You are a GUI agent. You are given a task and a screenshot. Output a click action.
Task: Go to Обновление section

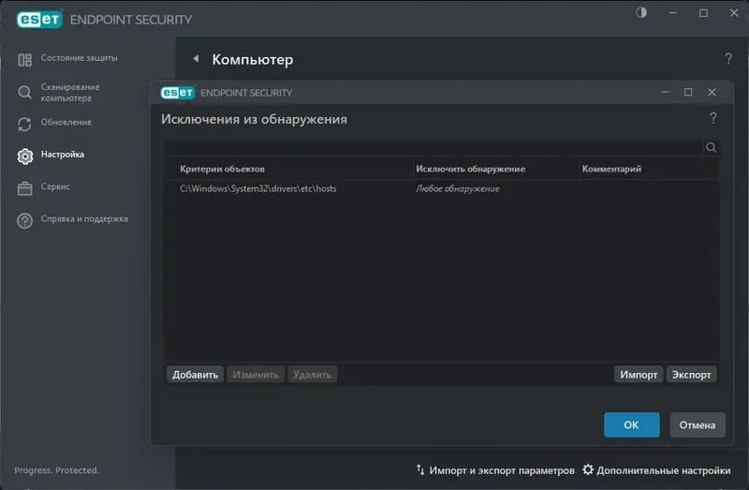66,123
